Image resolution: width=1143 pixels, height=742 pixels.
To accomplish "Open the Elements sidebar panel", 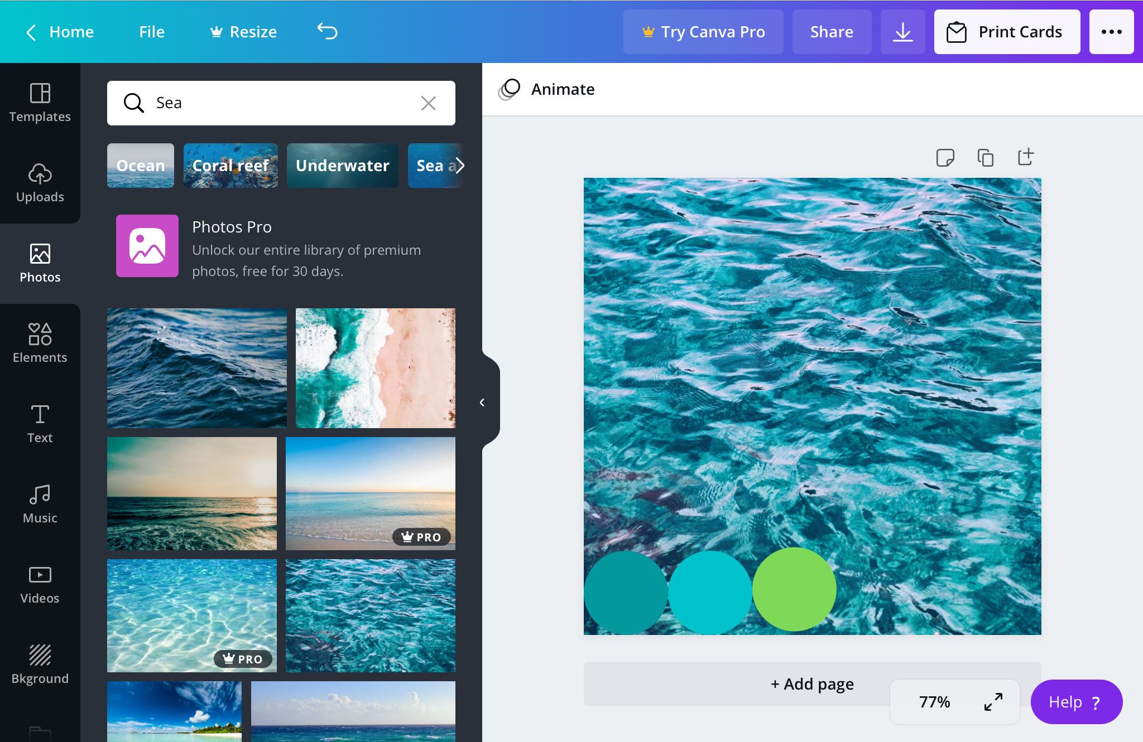I will 40,343.
